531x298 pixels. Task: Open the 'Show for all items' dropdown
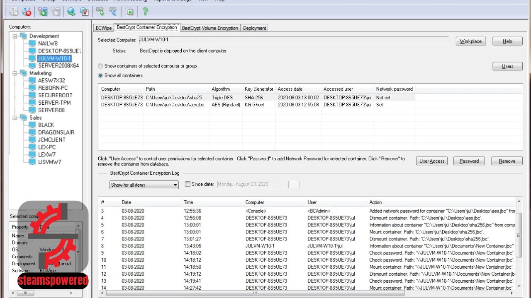(144, 185)
